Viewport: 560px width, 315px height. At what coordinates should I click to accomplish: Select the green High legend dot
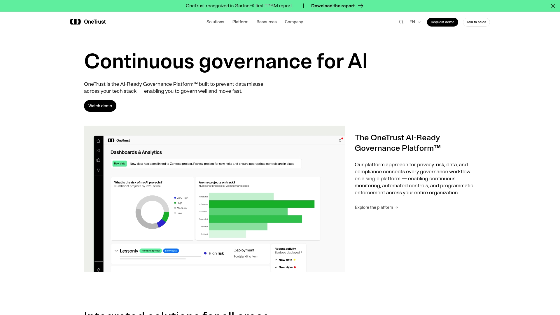click(175, 203)
